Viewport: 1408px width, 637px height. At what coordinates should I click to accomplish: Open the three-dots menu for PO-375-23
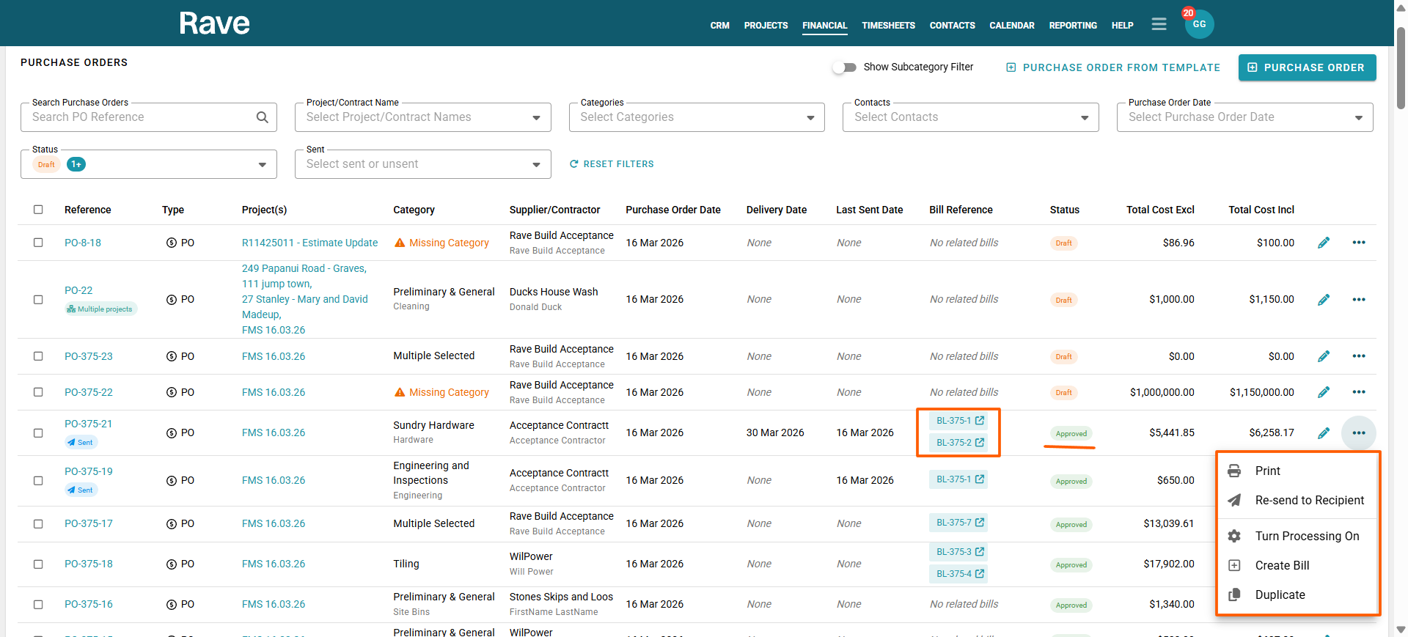point(1358,356)
